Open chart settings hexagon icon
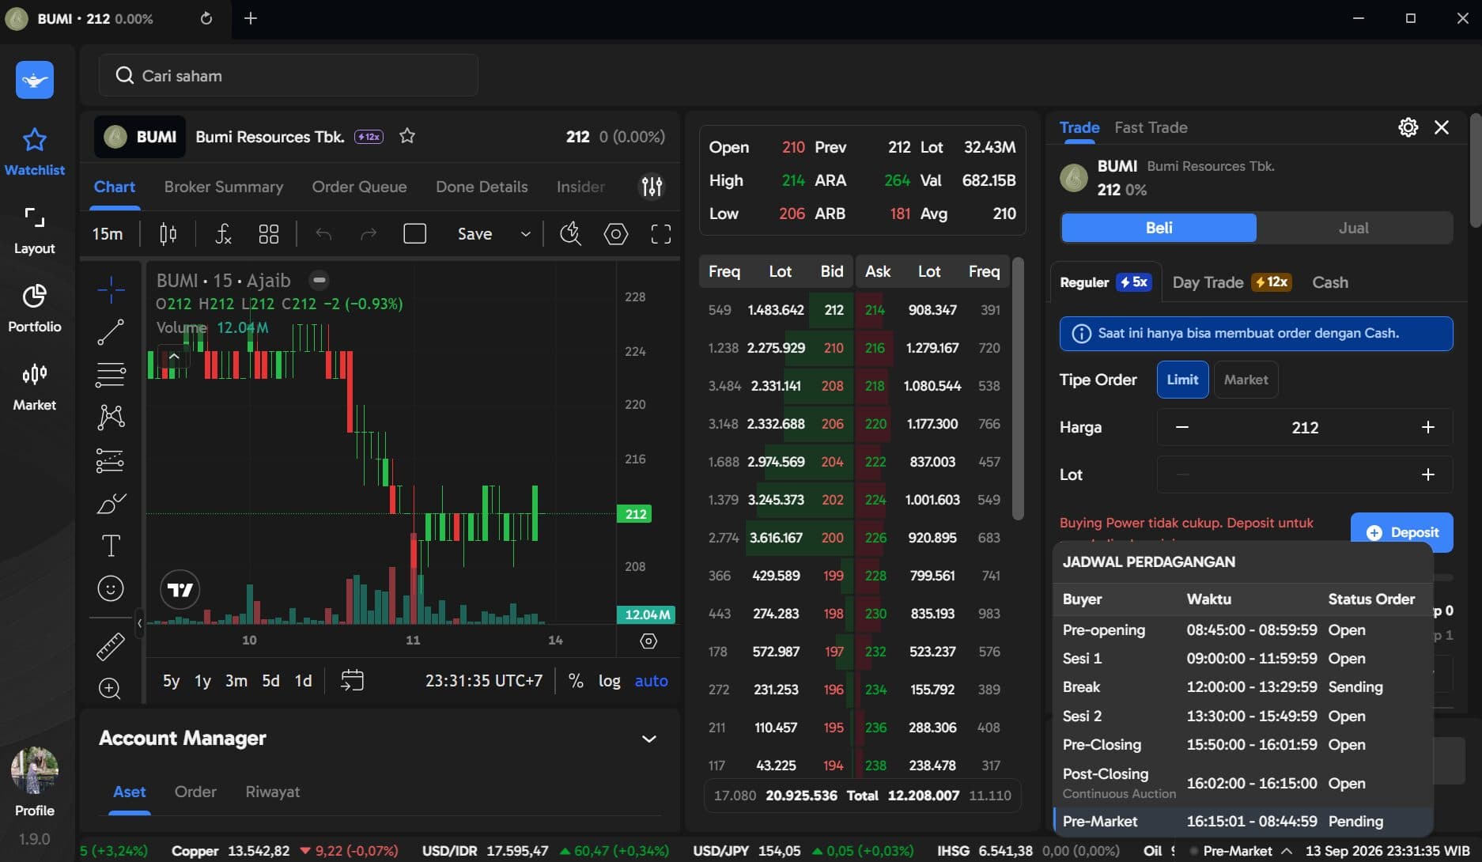 tap(616, 233)
